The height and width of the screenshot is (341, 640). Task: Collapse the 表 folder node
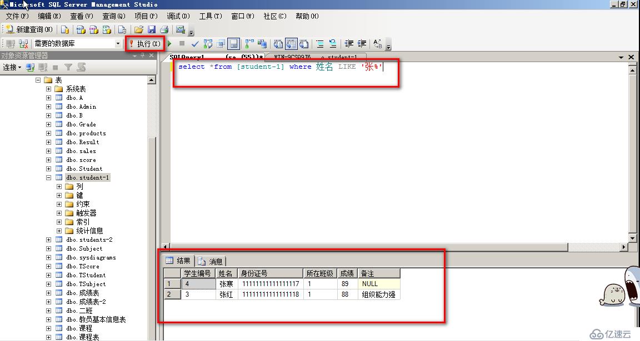tap(38, 80)
